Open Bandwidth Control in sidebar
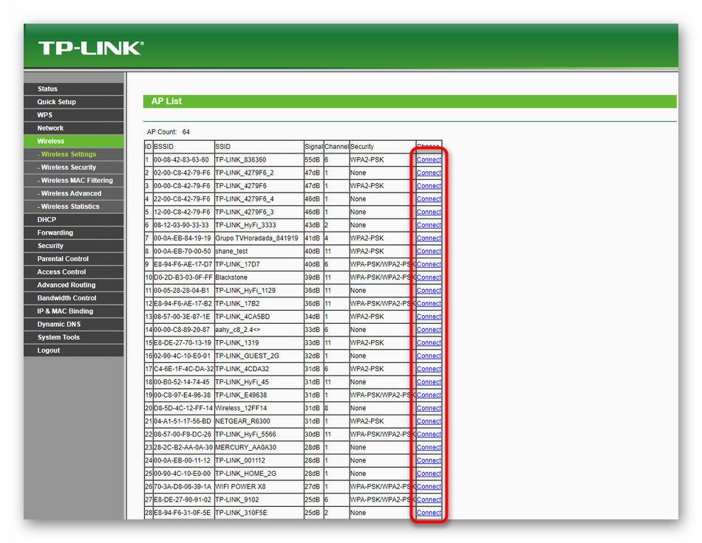This screenshot has width=702, height=543. click(x=67, y=298)
